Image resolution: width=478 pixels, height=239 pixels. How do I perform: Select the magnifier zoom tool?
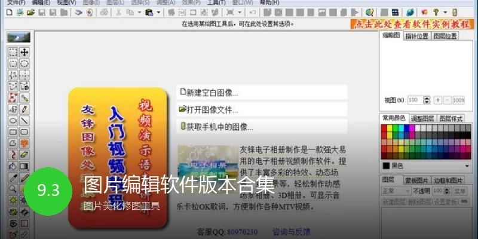tap(13, 189)
